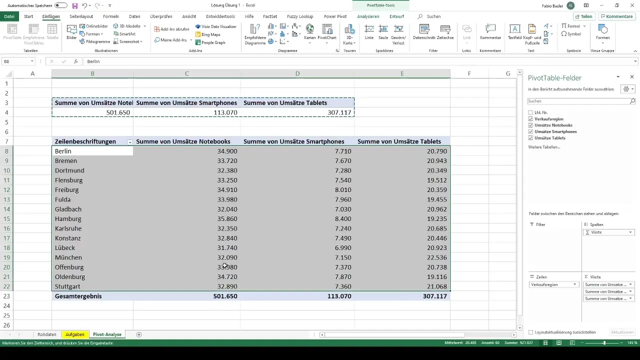This screenshot has height=360, width=640.
Task: Open Zeilenbeschriftungen filter dropdown
Action: coord(130,142)
